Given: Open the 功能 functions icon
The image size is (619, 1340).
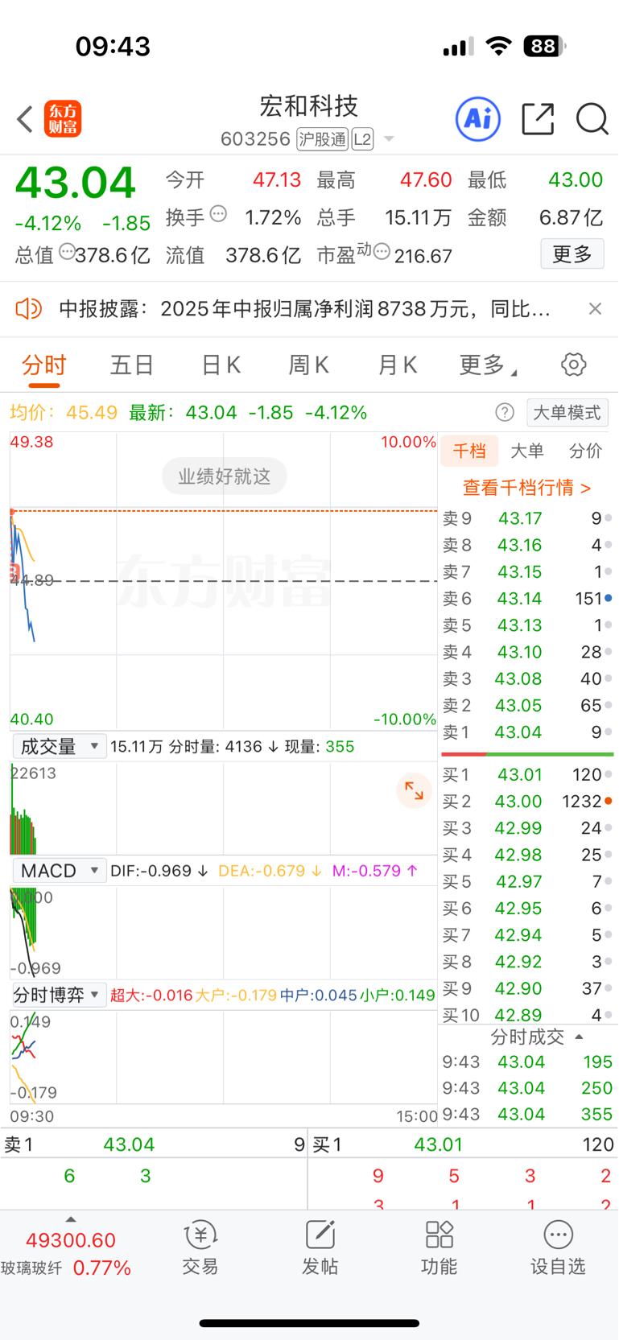Looking at the screenshot, I should click(x=439, y=1247).
